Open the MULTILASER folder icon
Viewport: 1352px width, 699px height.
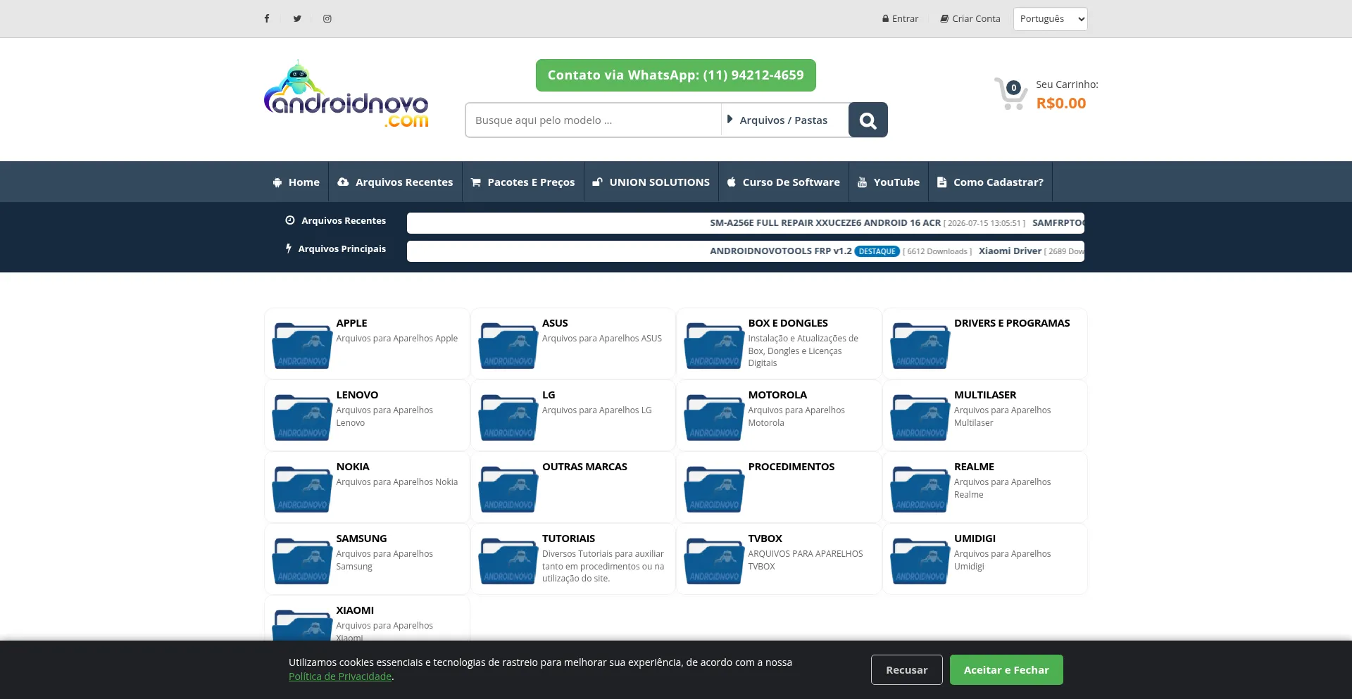920,417
